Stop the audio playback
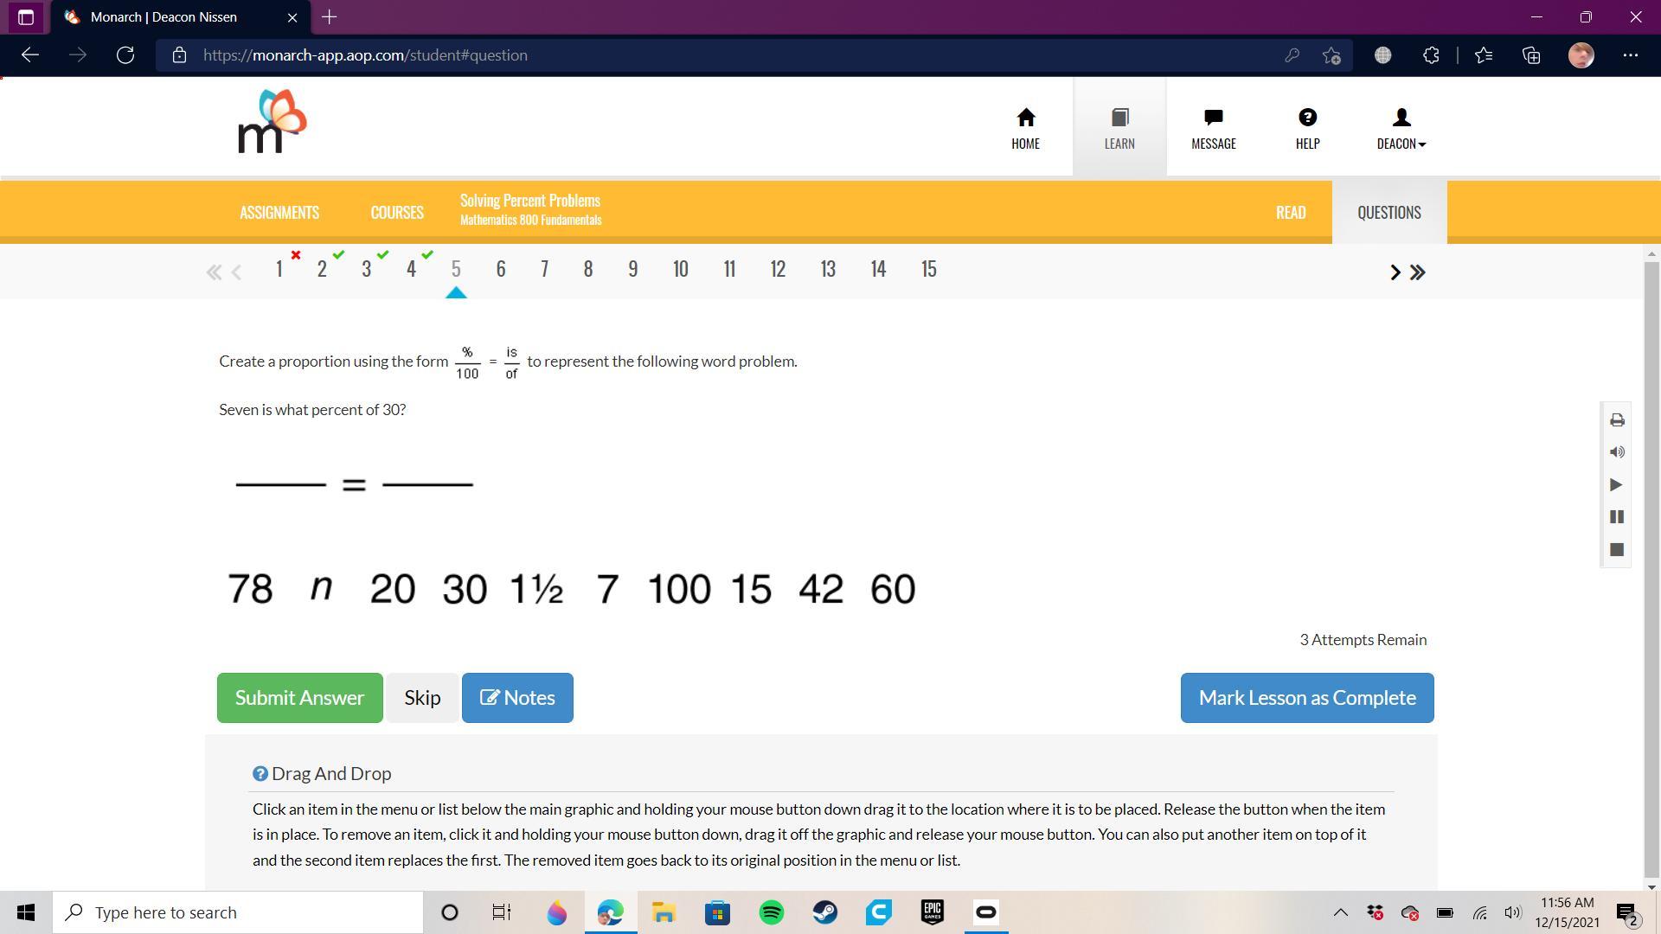 pos(1616,550)
